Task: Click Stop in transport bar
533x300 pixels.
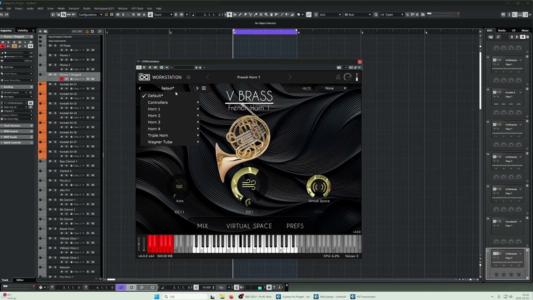Action: (x=131, y=287)
